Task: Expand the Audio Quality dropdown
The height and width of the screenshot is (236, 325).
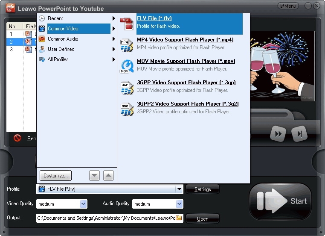Action: pyautogui.click(x=180, y=204)
